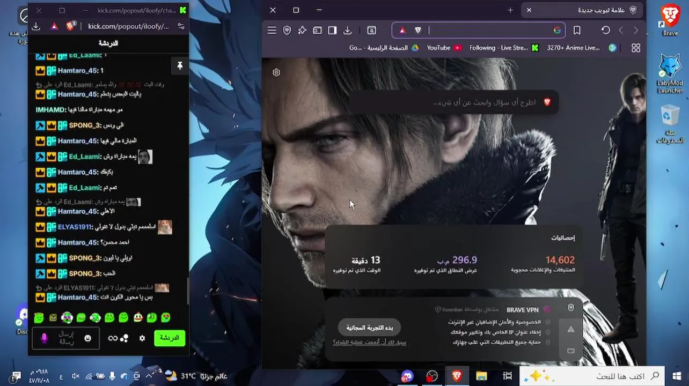This screenshot has width=689, height=386.
Task: Open Recycle Bin desktop icon
Action: [670, 123]
